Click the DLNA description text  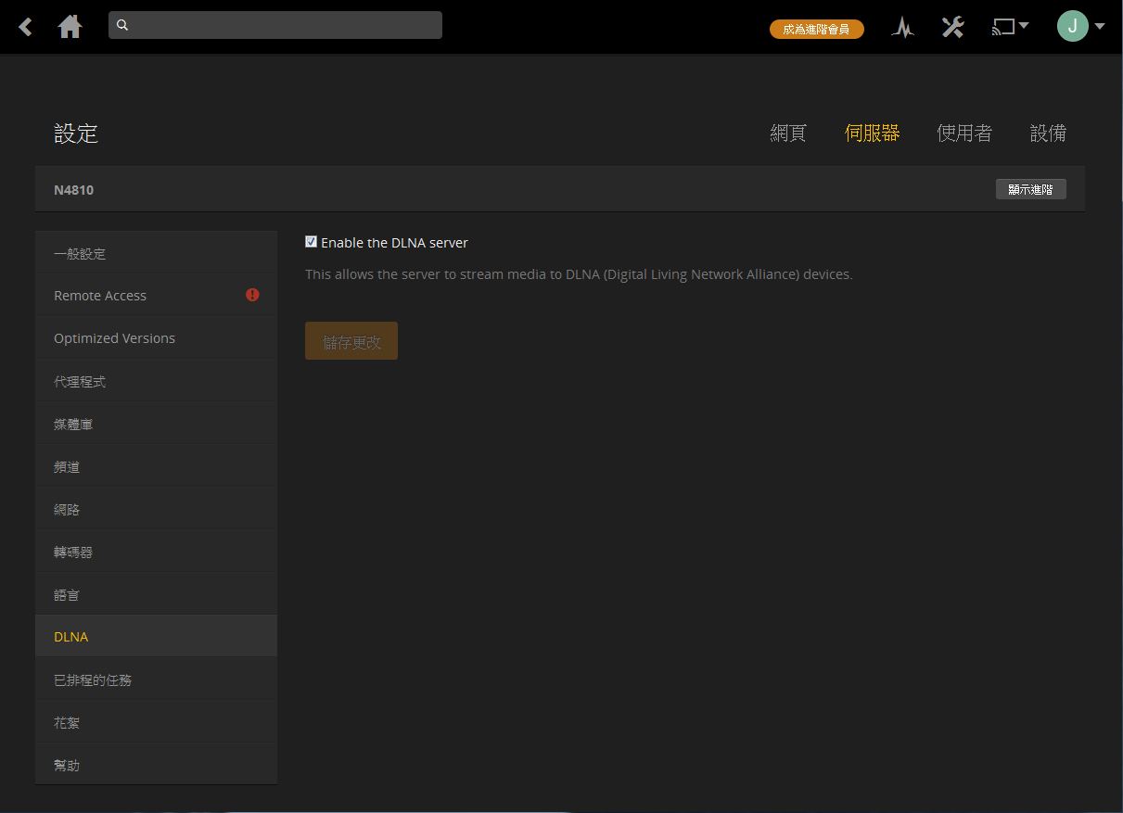point(579,274)
